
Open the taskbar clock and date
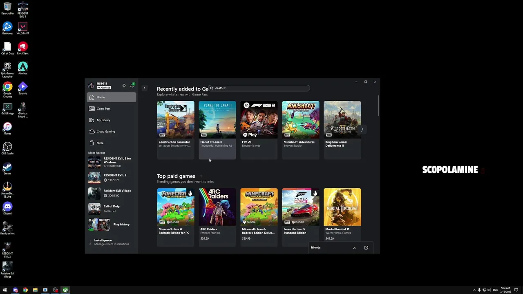[505, 290]
